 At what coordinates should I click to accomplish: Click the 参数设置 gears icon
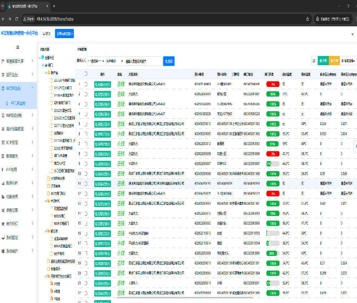pos(3,210)
